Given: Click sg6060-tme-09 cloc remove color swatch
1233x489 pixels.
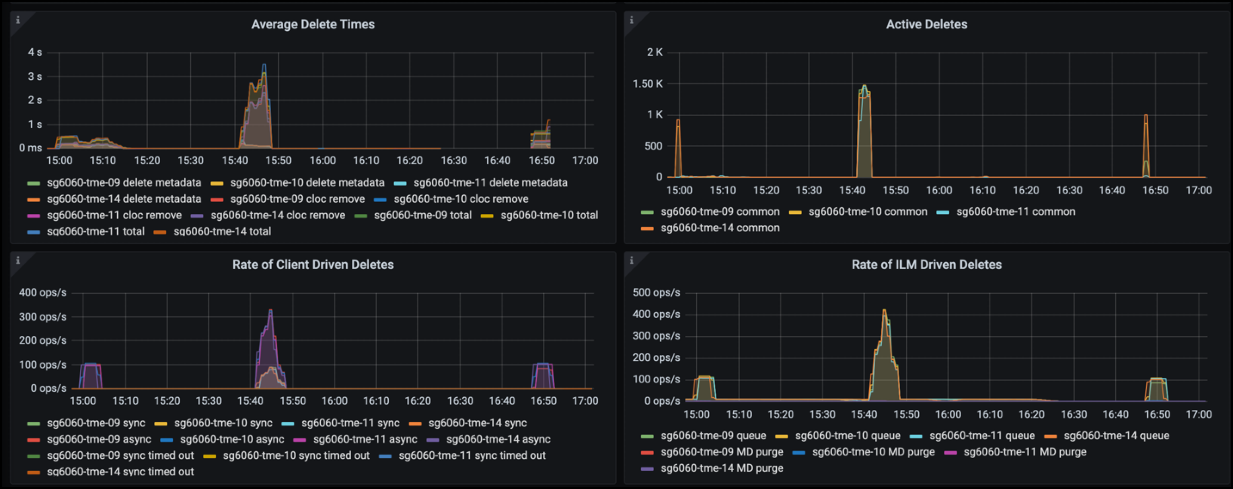Looking at the screenshot, I should pos(217,199).
